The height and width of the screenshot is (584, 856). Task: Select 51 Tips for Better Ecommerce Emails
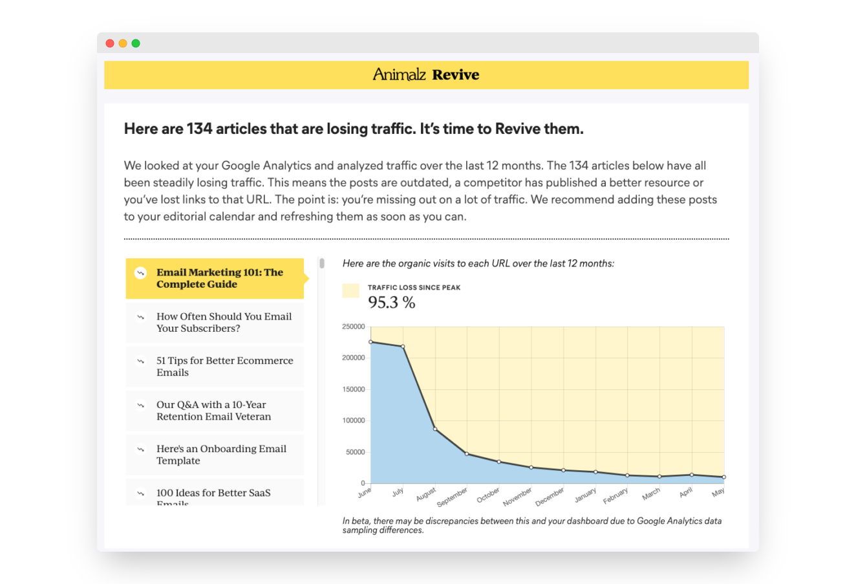(x=215, y=367)
